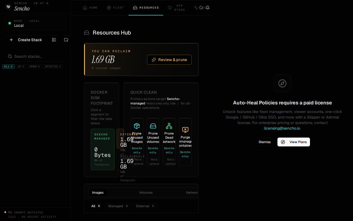Click the large compass icon in license panel
The image size is (353, 221).
282,83
